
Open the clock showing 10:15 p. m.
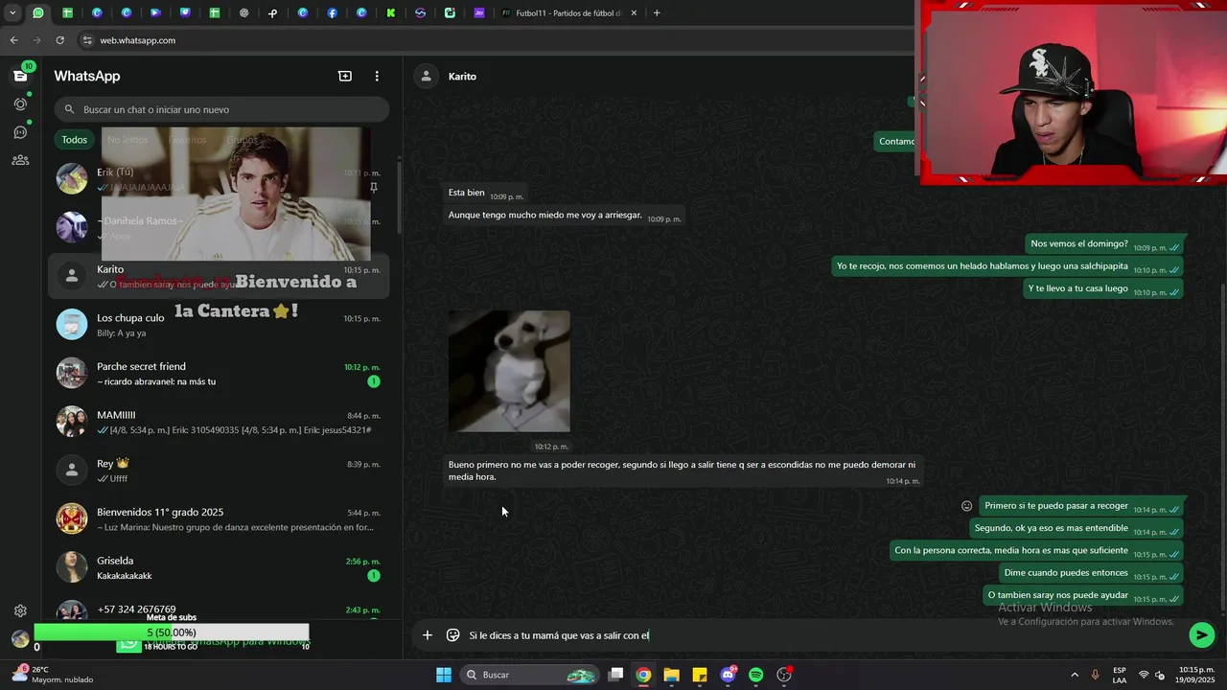pos(1193,675)
